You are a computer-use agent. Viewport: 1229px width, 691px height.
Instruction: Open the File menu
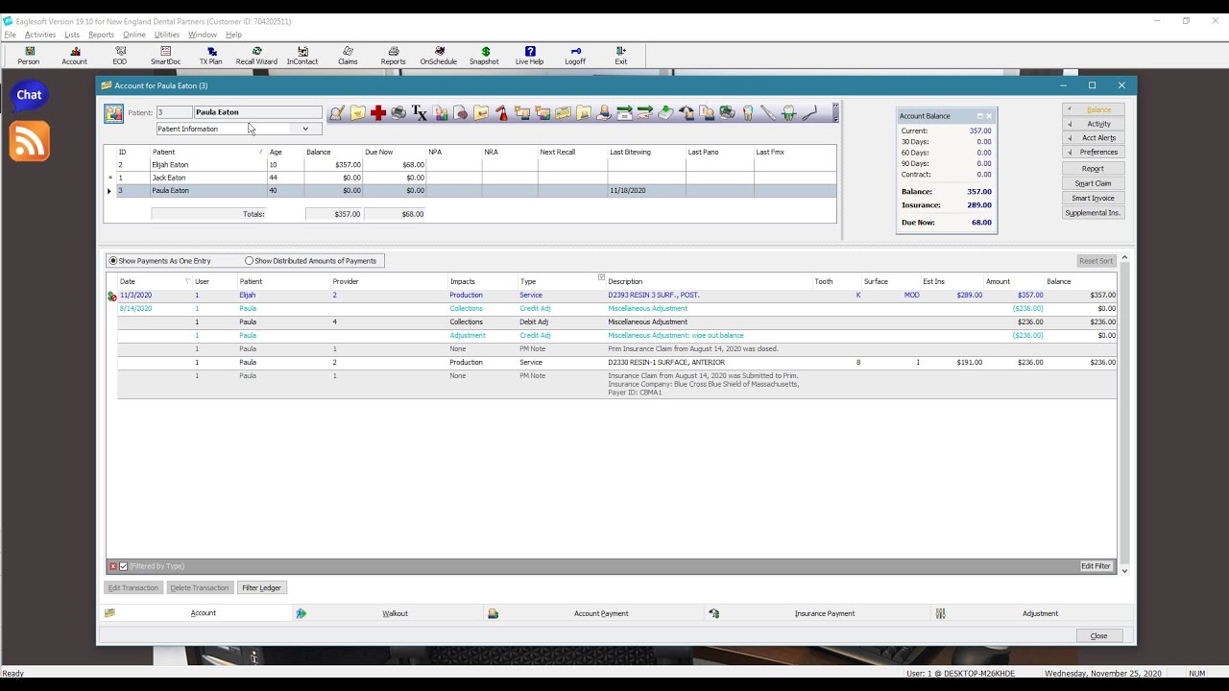click(11, 35)
